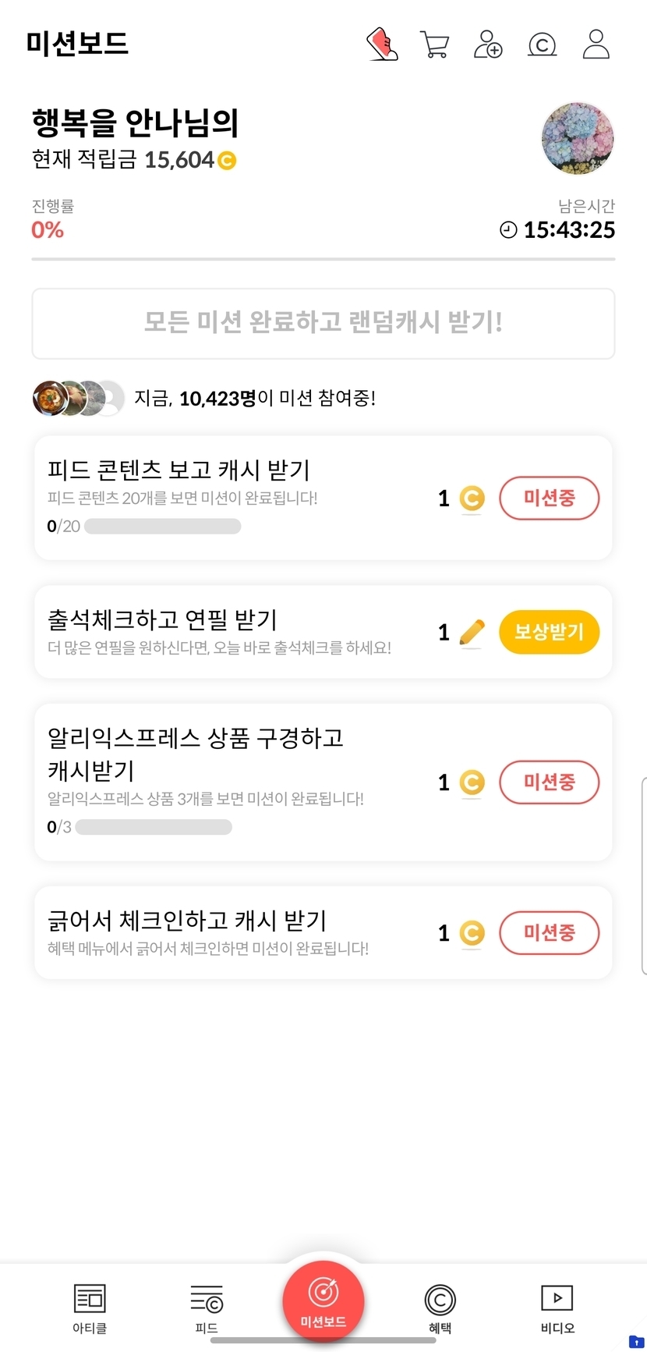Image resolution: width=647 pixels, height=1352 pixels.
Task: Tap the clock icon by remaining time
Action: (x=508, y=229)
